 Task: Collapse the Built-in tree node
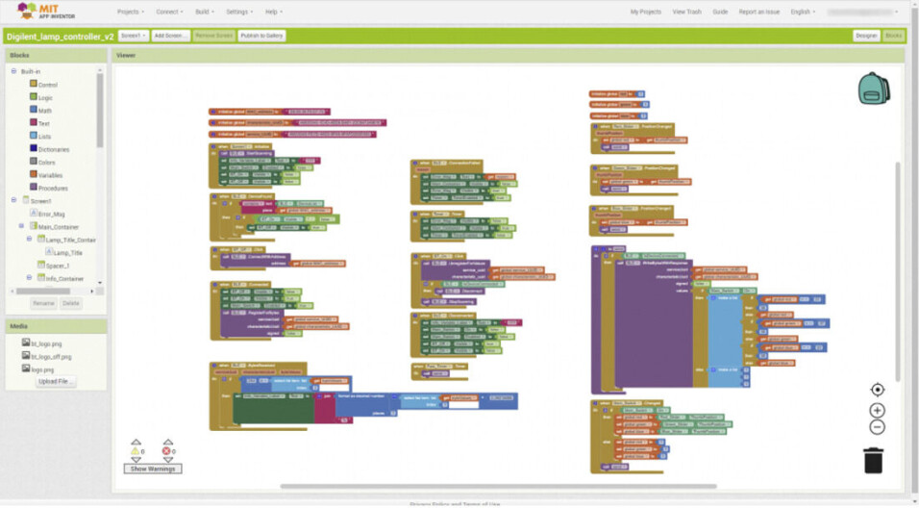tap(13, 71)
